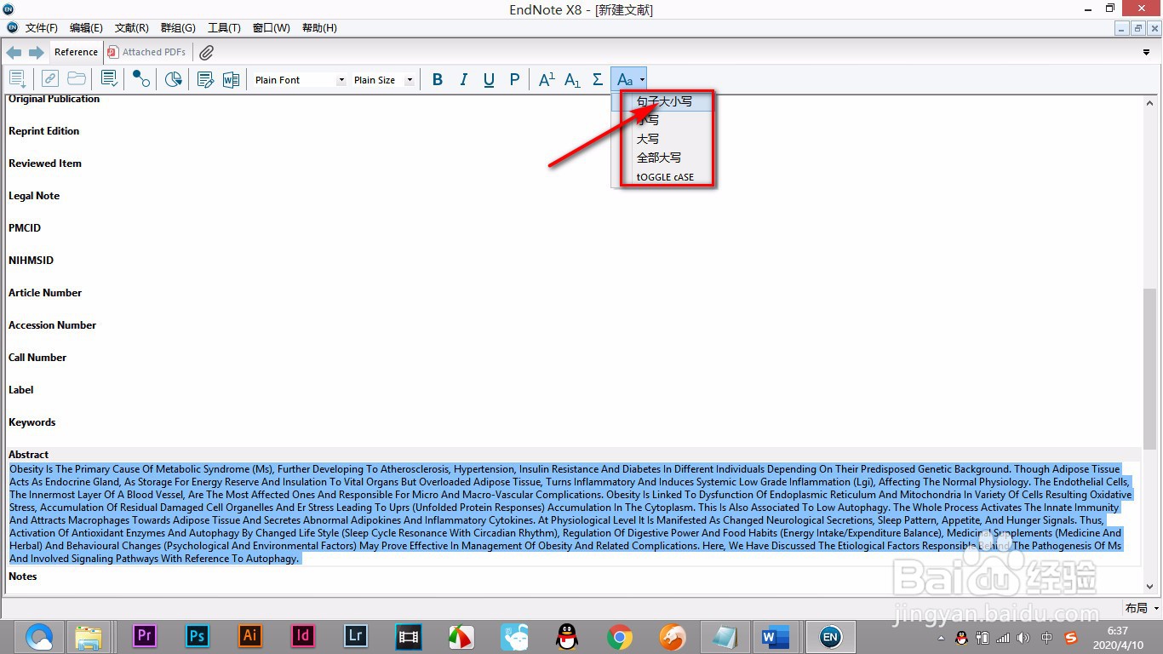Apply underline with U button
This screenshot has width=1163, height=654.
489,79
